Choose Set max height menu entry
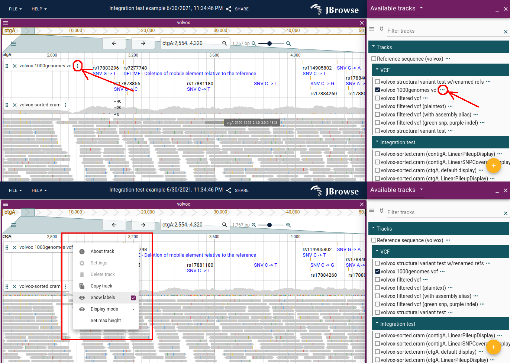This screenshot has width=510, height=363. click(x=106, y=321)
